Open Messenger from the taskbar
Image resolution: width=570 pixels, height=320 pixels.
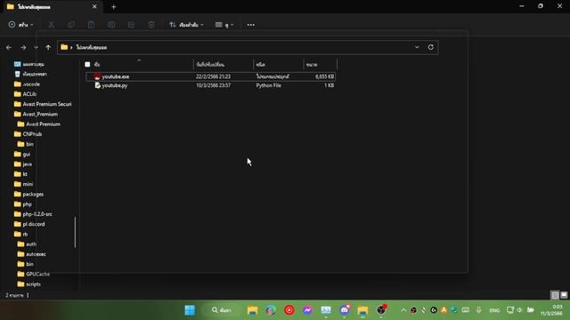pyautogui.click(x=307, y=310)
